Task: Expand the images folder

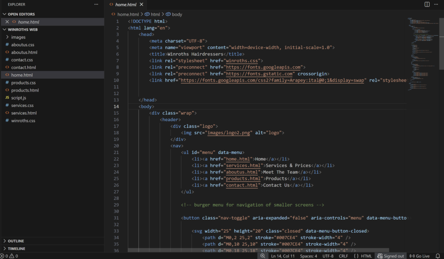Action: (18, 37)
